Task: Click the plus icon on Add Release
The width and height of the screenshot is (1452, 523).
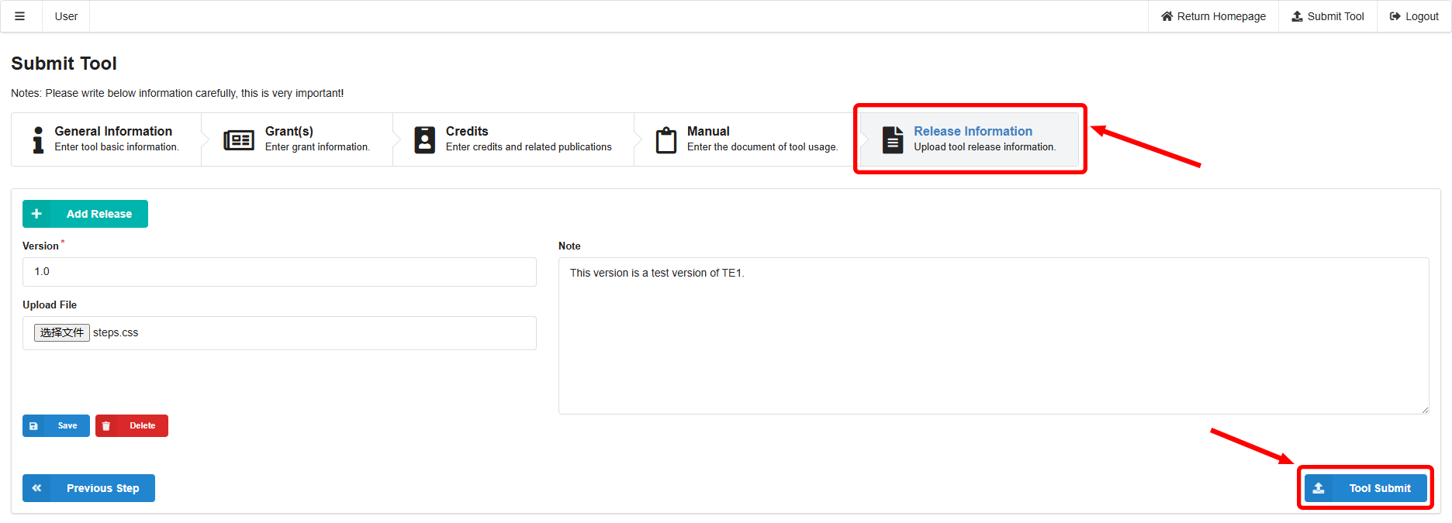Action: 36,214
